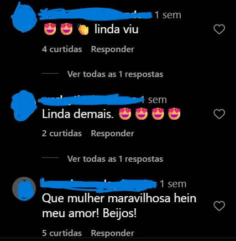
Task: Click "1 sem" timestamp on the last comment
Action: pyautogui.click(x=173, y=184)
